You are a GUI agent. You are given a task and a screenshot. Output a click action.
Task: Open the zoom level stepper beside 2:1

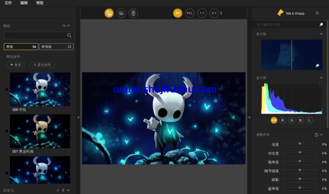pos(221,13)
